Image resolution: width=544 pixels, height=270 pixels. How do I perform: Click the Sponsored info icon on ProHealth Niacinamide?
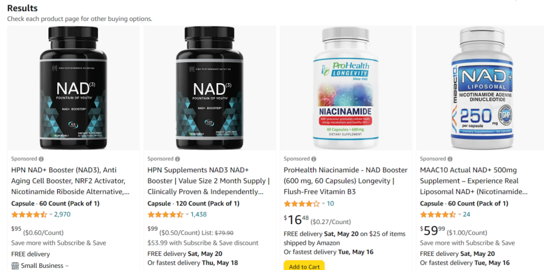314,159
